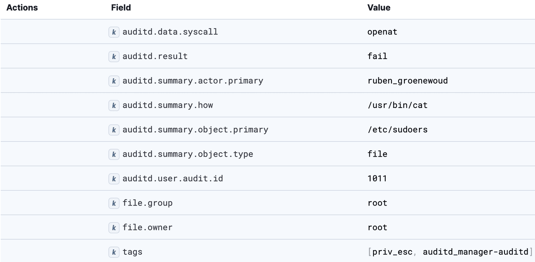Click the keyword icon for auditd.summary.object.primary

[114, 130]
